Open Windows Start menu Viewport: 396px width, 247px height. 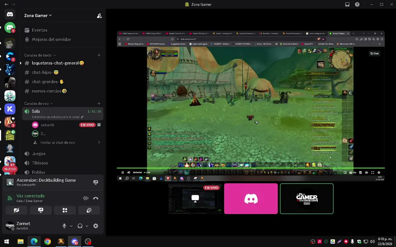click(x=7, y=242)
